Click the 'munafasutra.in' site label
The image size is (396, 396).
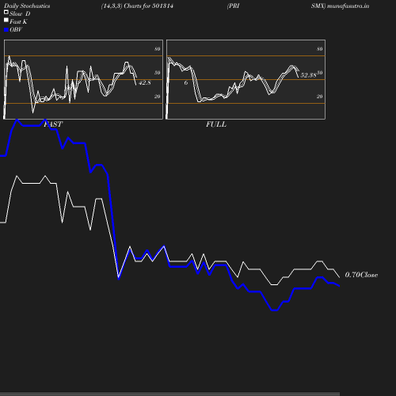[348, 6]
